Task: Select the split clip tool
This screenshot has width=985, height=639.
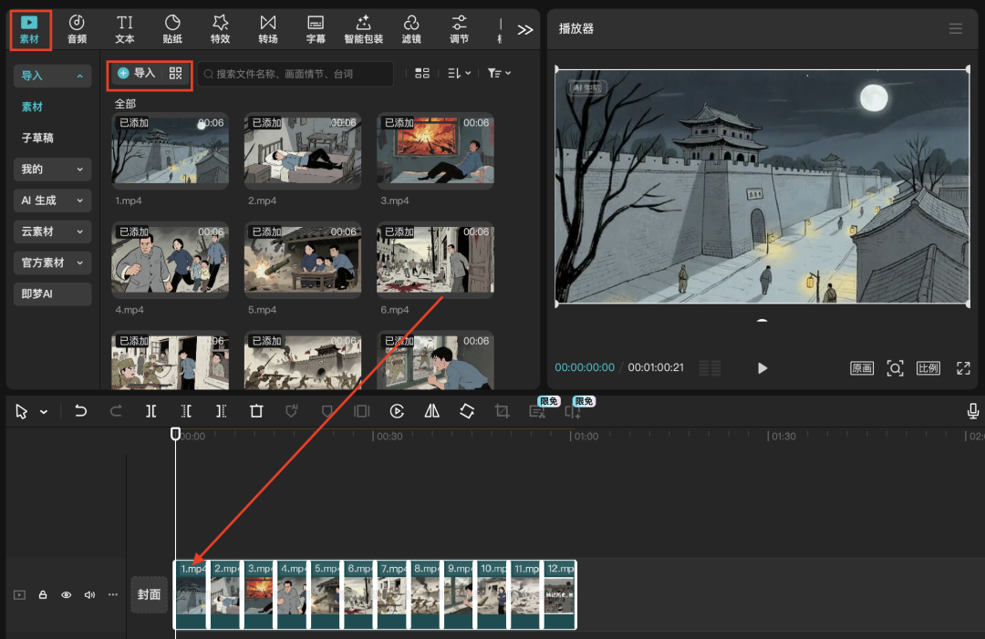Action: point(150,411)
